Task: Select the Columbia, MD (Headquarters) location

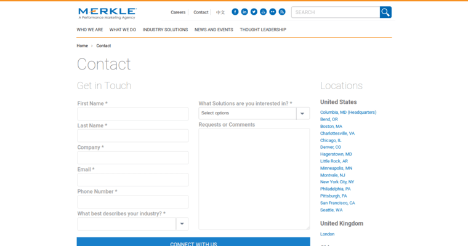Action: click(348, 112)
